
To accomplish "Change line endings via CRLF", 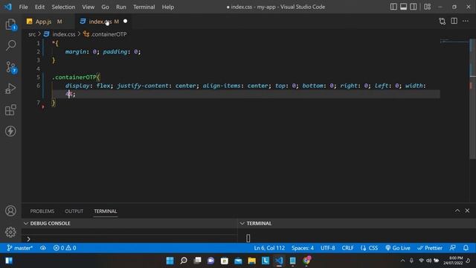I will 347,248.
